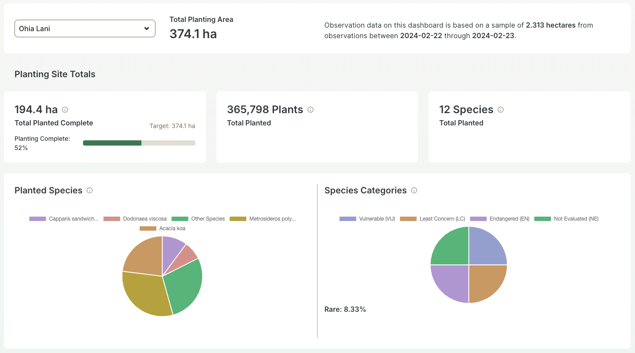
Task: Click the Planting Complete progress bar
Action: [x=139, y=143]
